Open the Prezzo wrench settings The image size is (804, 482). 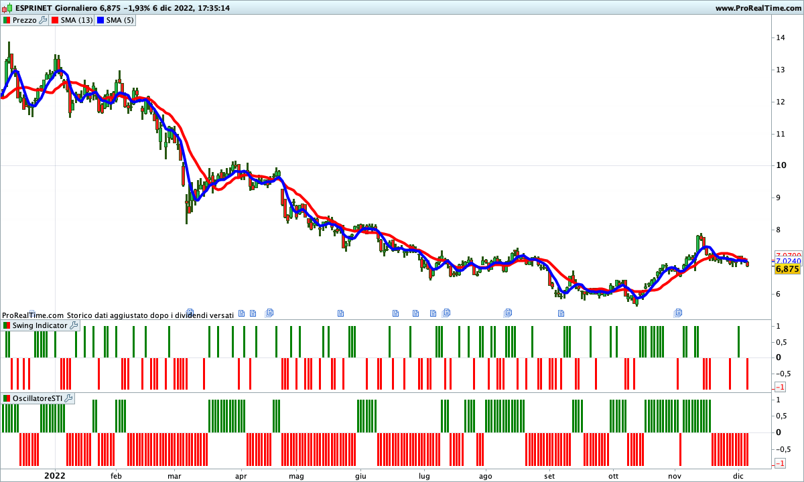(44, 20)
